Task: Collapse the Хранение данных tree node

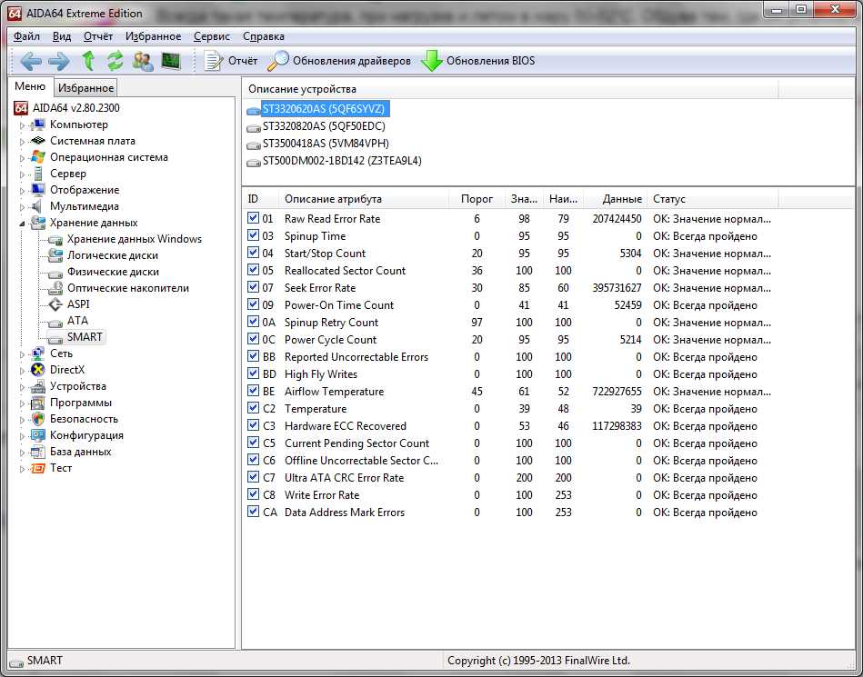Action: pos(23,223)
